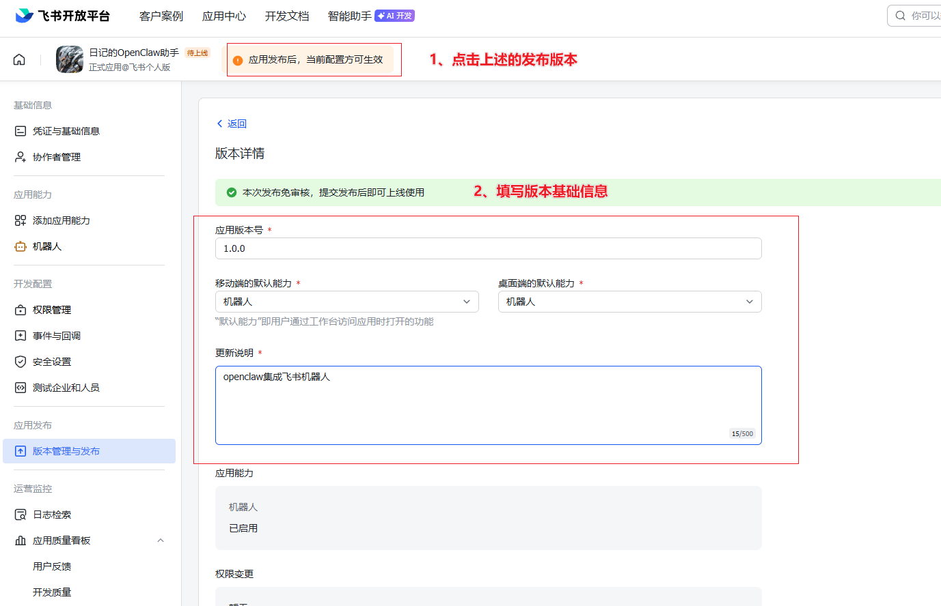This screenshot has height=606, width=941.
Task: Click the 机器人 robot icon in sidebar
Action: click(x=21, y=246)
